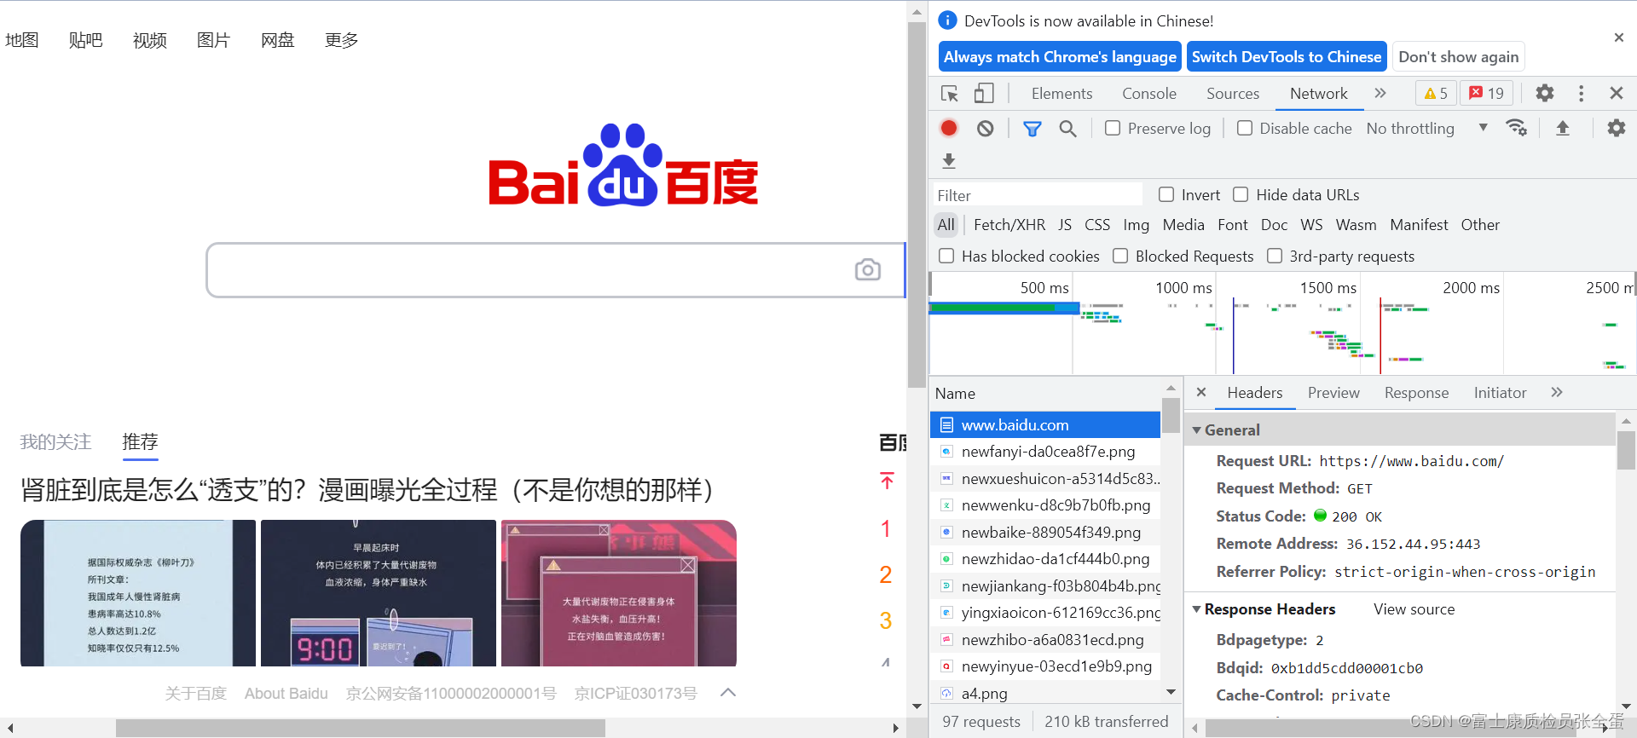Open the 贴吧 link in Baidu nav
This screenshot has width=1637, height=738.
tap(86, 40)
